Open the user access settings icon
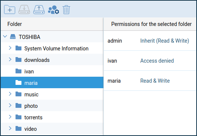The width and height of the screenshot is (197, 136). 54,10
